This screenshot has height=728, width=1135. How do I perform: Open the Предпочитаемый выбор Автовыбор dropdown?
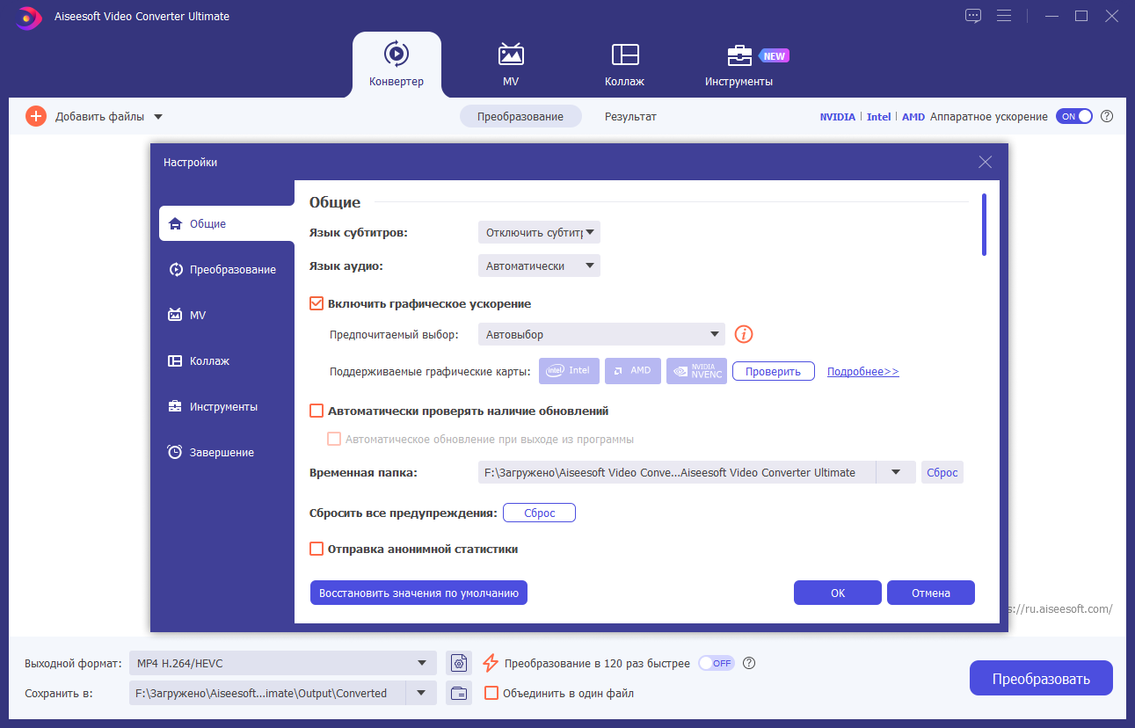[601, 334]
